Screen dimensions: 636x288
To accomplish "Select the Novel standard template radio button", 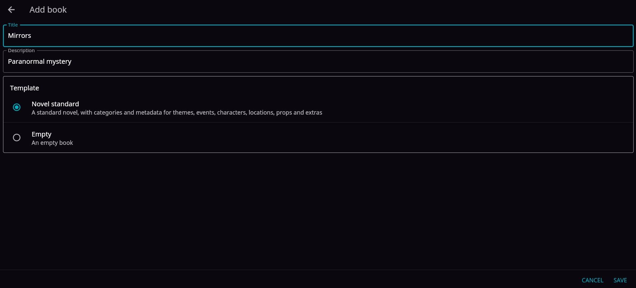I will coord(17,107).
